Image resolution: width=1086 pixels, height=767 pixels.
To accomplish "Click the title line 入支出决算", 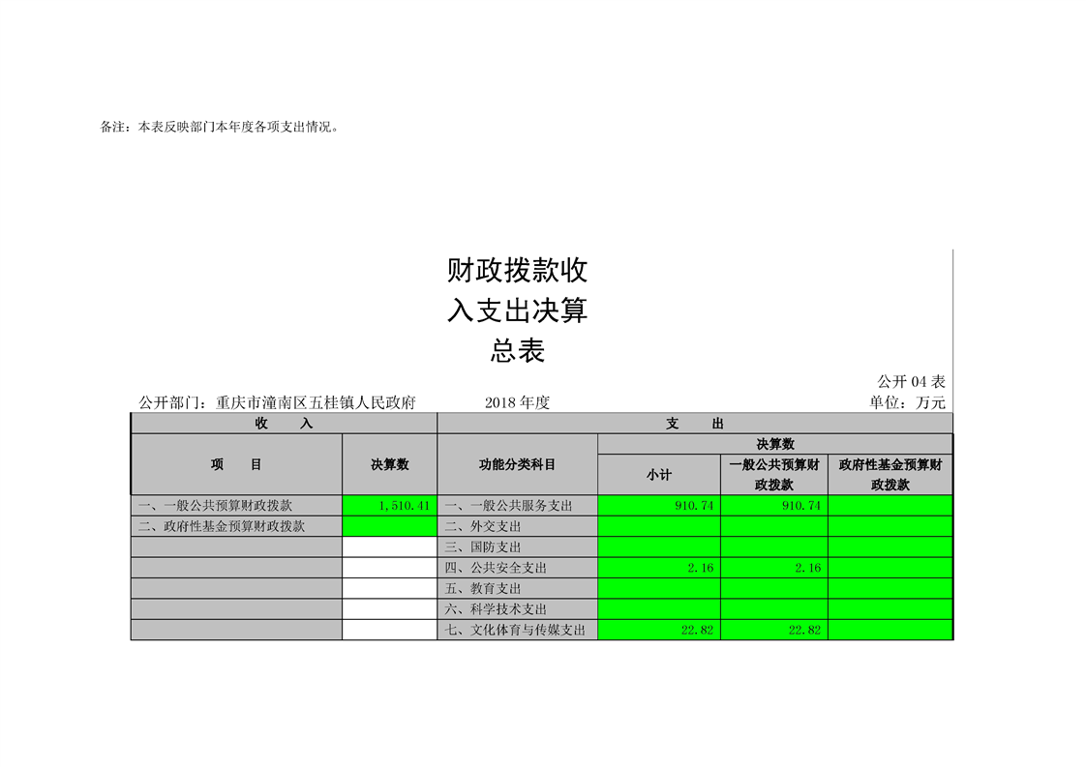I will pyautogui.click(x=518, y=310).
